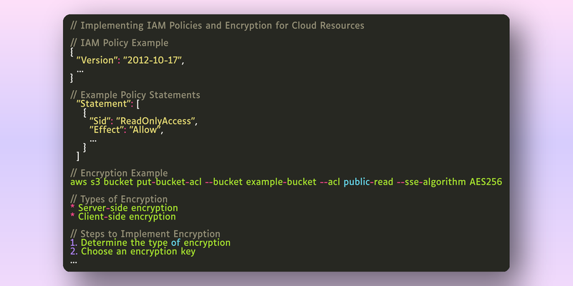This screenshot has width=573, height=286.
Task: Click the "Allow" value string
Action: point(145,130)
